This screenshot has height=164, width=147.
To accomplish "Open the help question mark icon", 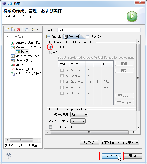I will 8,156.
